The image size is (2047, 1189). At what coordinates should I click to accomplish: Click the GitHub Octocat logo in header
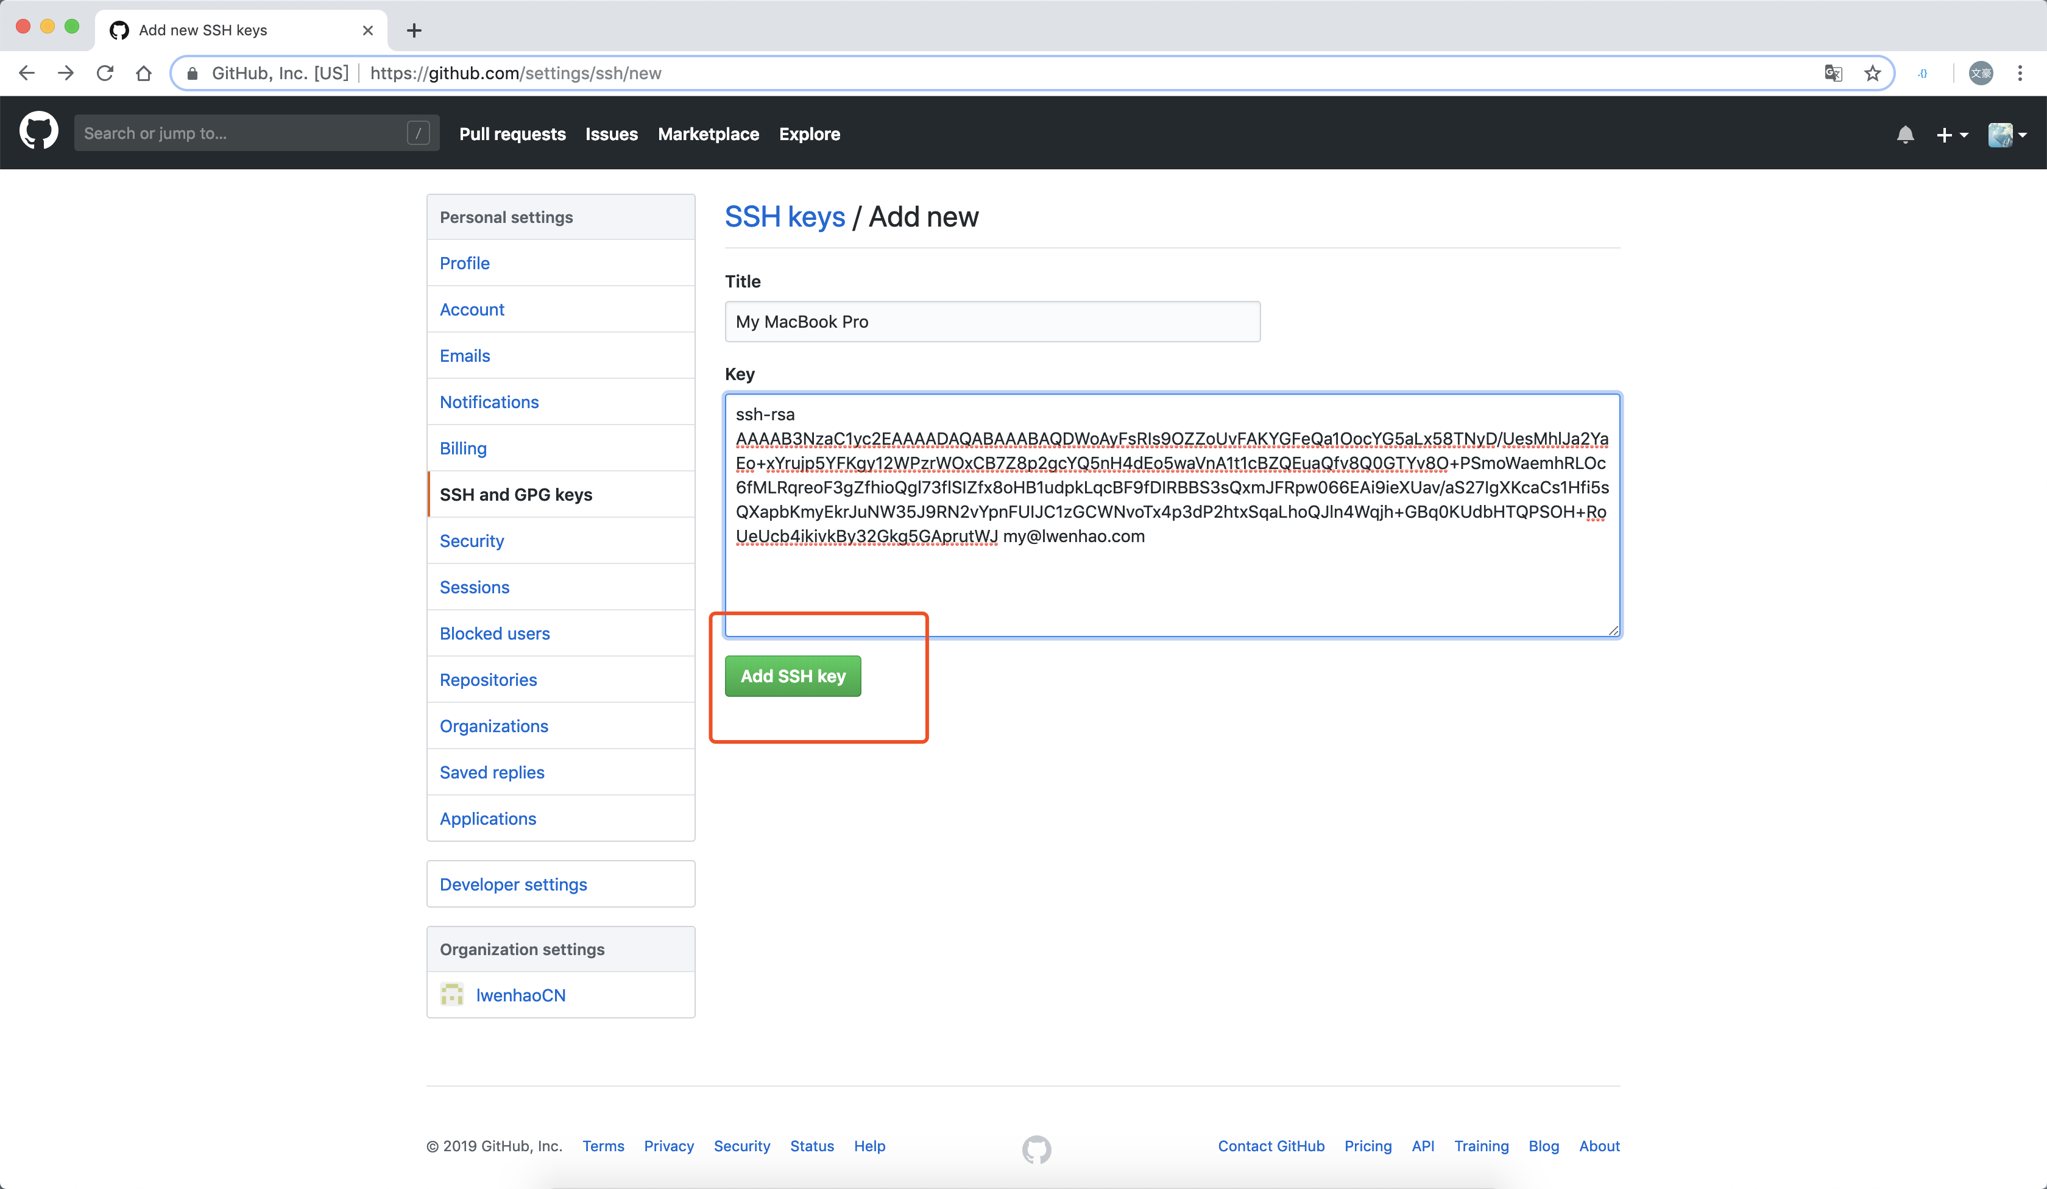38,132
